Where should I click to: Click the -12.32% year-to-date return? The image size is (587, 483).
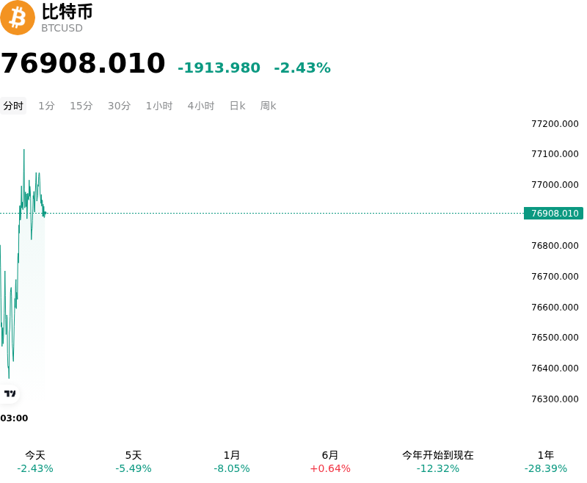point(437,469)
